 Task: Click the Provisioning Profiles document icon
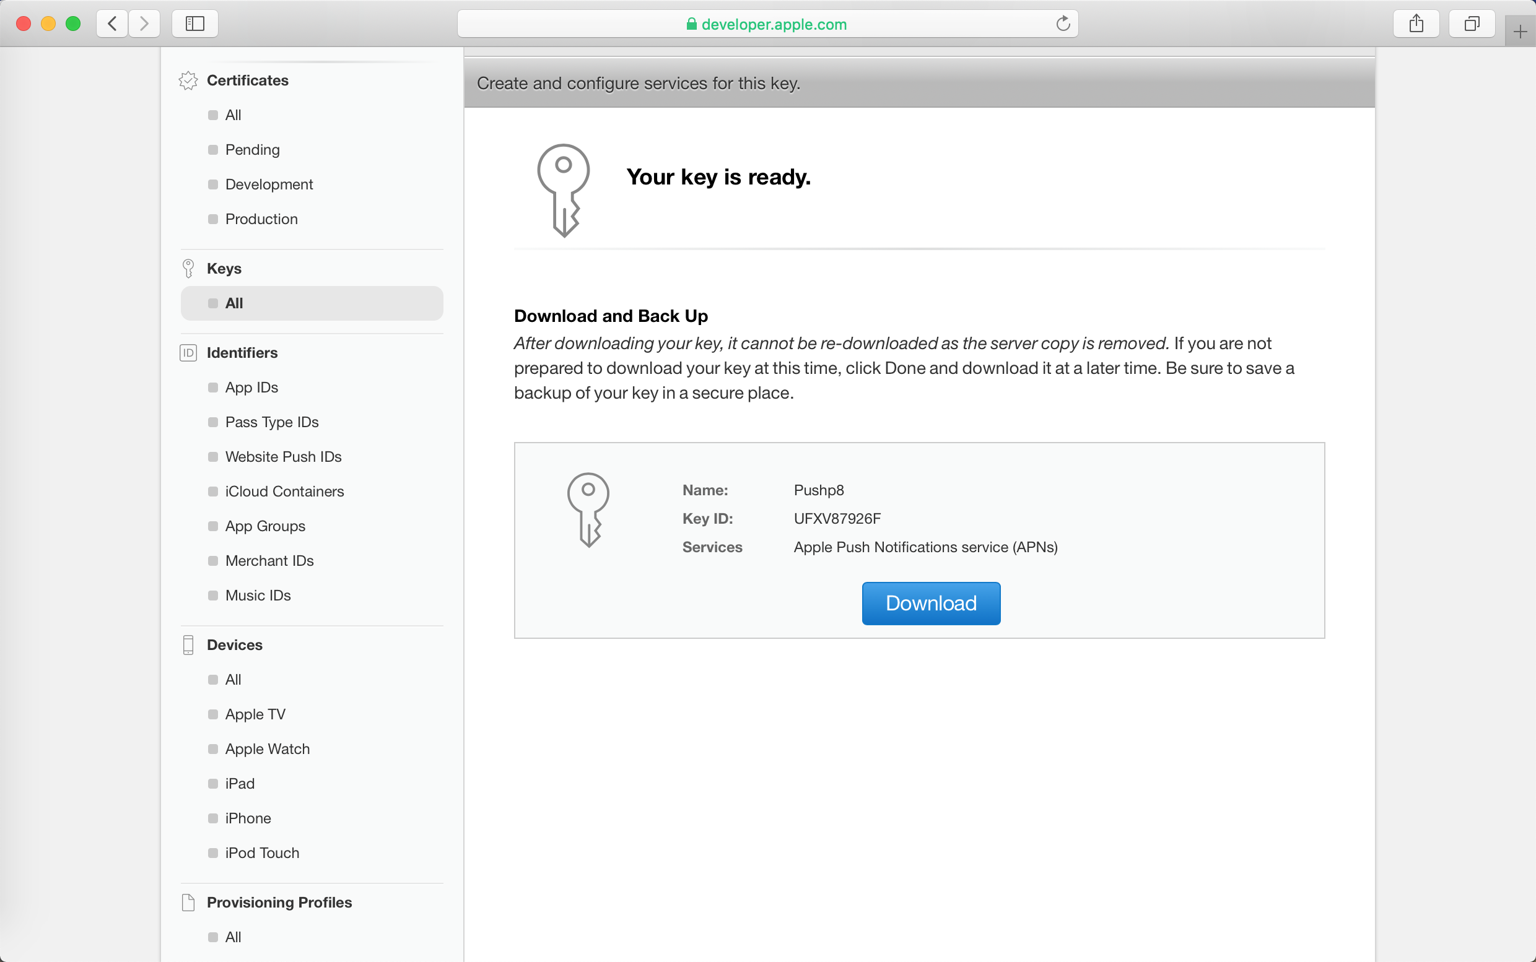(188, 903)
